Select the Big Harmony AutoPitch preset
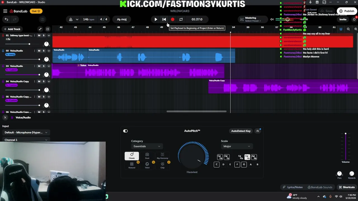The height and width of the screenshot is (201, 358). (x=162, y=156)
